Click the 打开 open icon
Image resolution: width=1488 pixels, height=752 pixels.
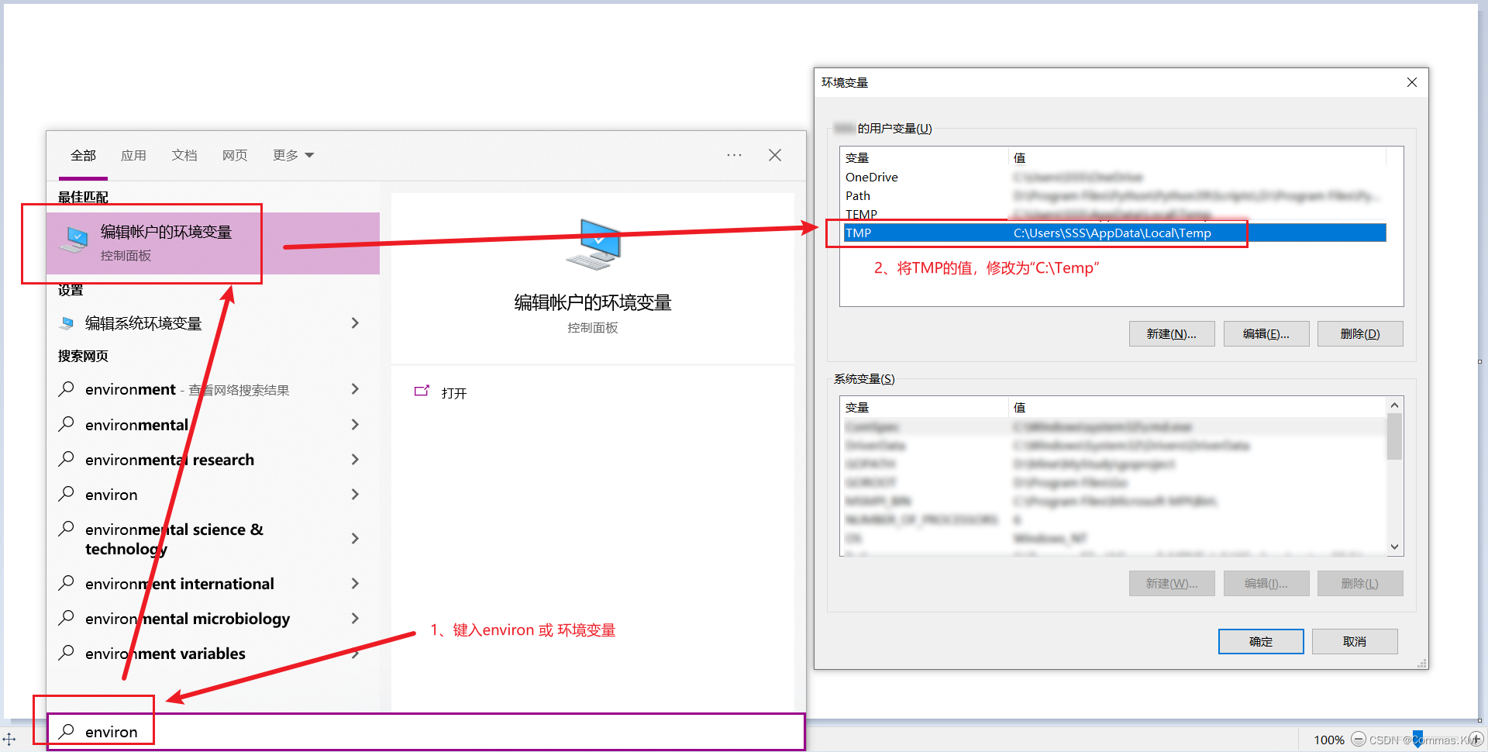422,392
